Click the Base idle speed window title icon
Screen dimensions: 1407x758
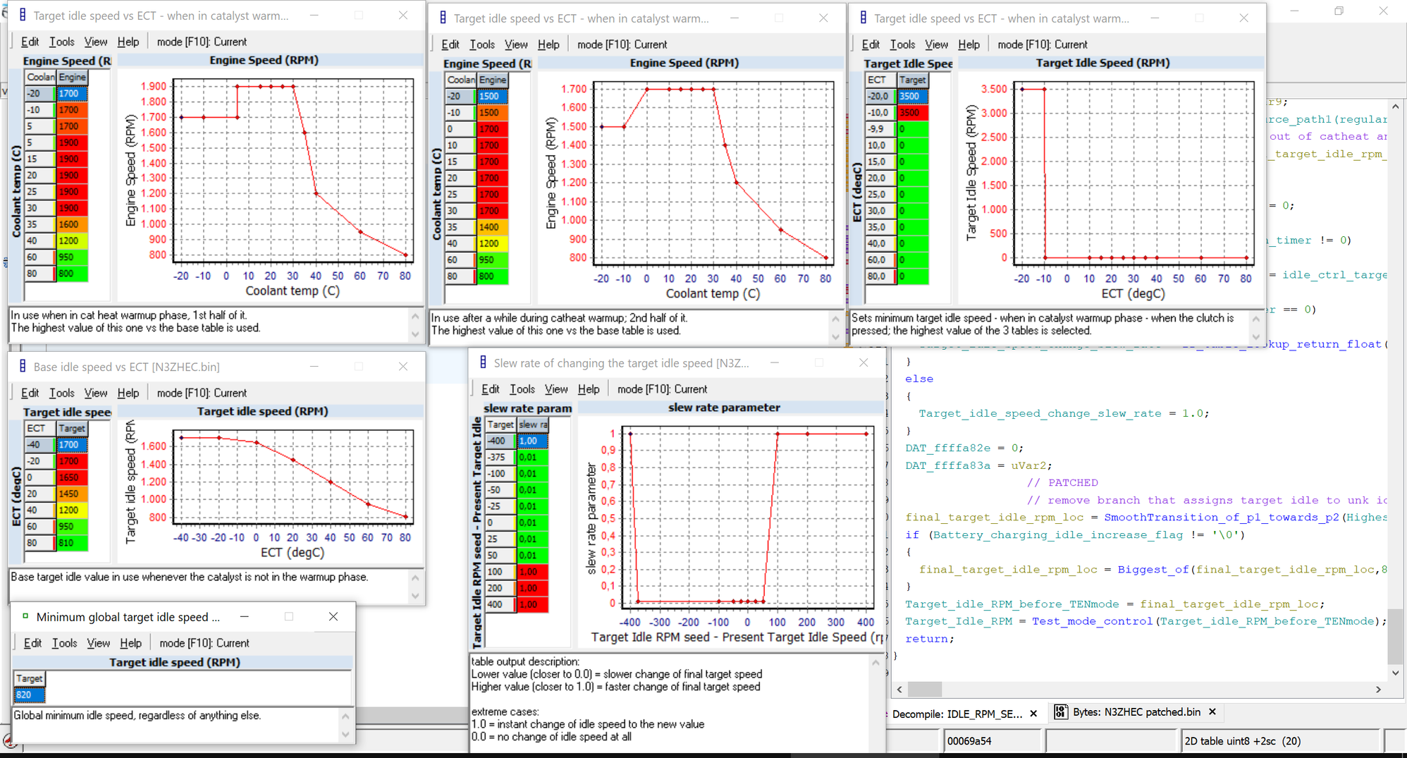(22, 367)
